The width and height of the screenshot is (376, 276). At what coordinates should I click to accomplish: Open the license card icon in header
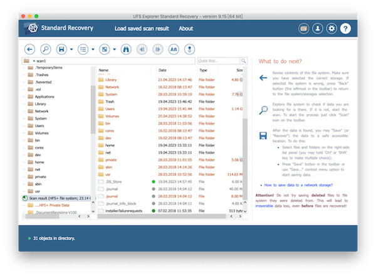coord(303,29)
